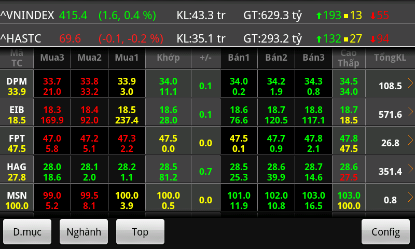
Task: Tap the MSN row orange arrow
Action: pyautogui.click(x=410, y=197)
